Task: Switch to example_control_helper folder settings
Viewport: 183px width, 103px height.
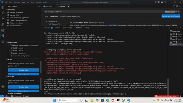Action: (x=70, y=16)
